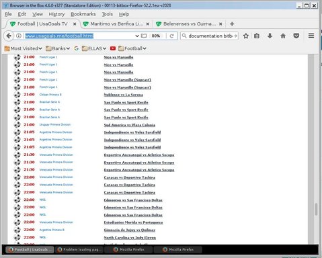This screenshot has height=258, width=322.
Task: Open the Help menu
Action: pyautogui.click(x=124, y=14)
